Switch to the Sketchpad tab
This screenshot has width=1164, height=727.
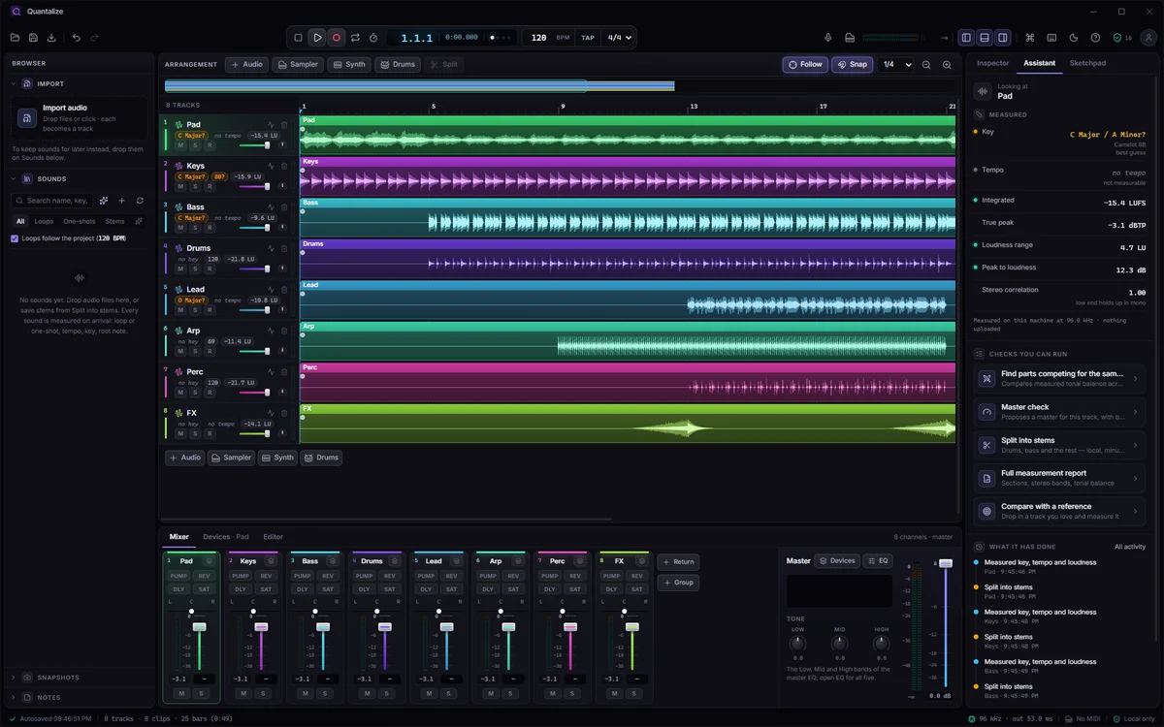(1087, 63)
